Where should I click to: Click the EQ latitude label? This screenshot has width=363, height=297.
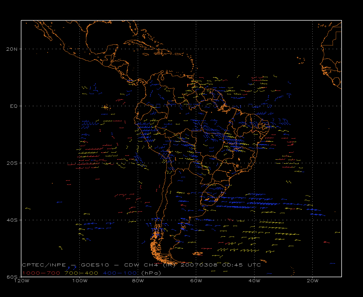click(x=14, y=106)
